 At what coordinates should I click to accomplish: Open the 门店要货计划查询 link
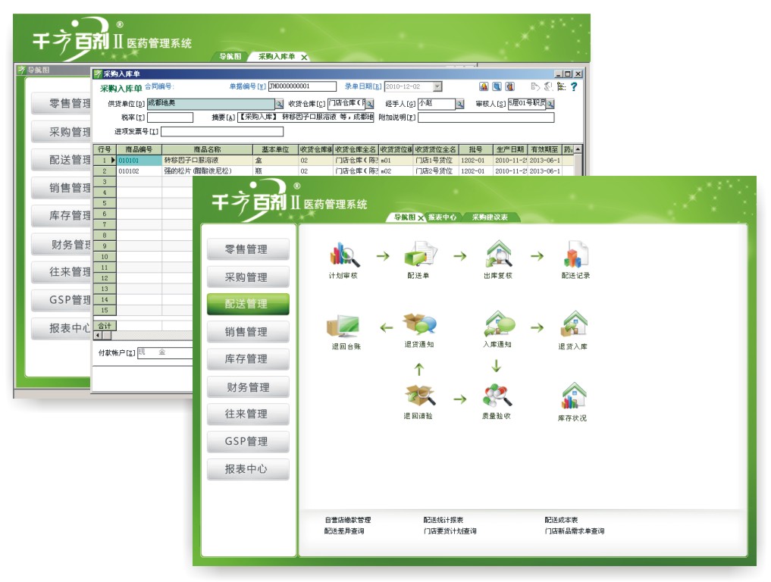450,531
